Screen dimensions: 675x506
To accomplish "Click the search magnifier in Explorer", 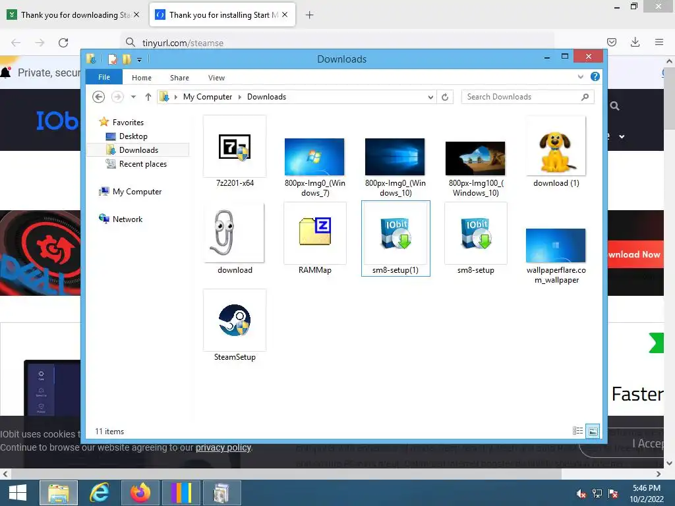I will 585,97.
